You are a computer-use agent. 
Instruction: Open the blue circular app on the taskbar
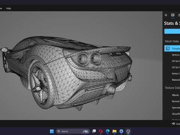point(121,131)
